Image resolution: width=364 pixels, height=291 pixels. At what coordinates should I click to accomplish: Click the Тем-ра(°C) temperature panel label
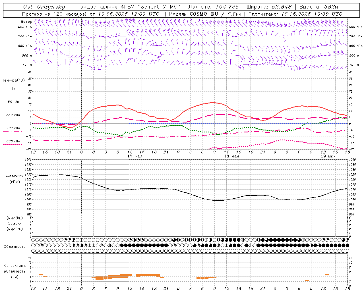(13, 80)
